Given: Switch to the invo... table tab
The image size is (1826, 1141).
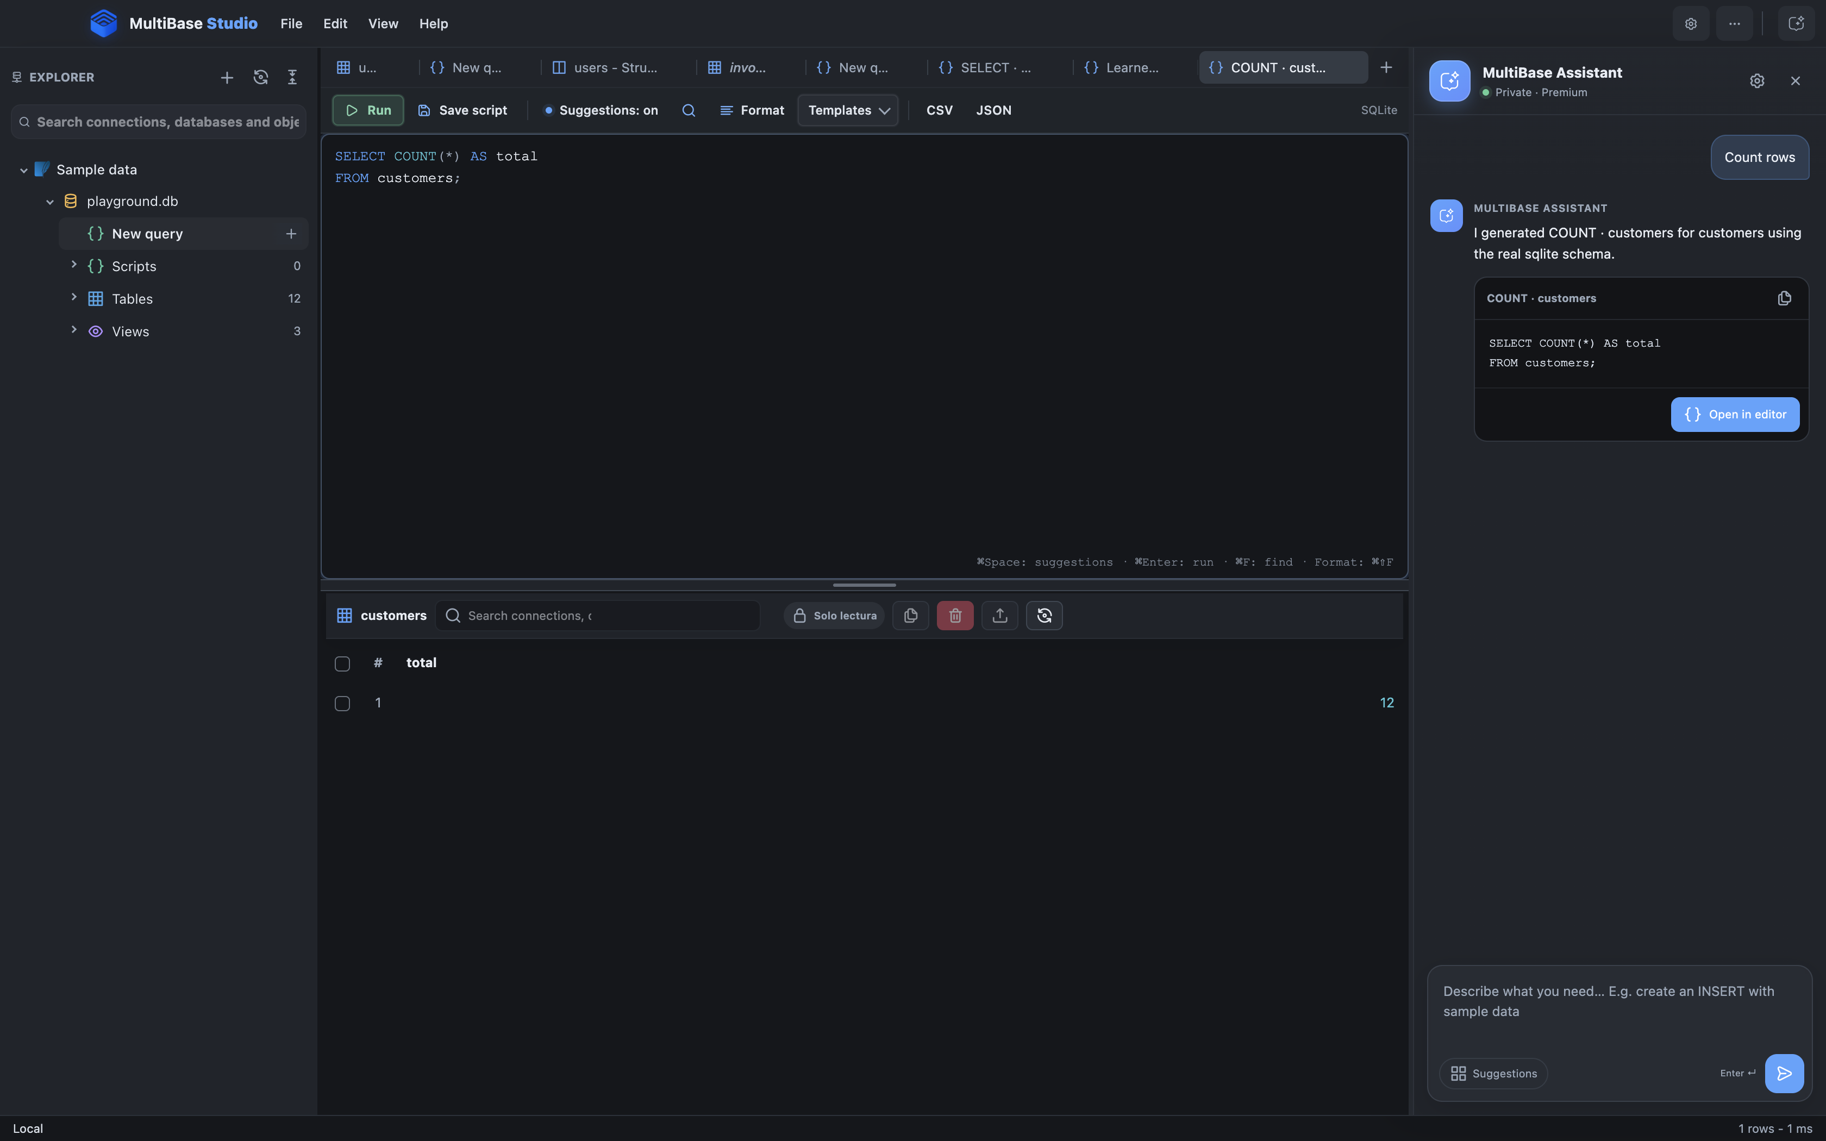Looking at the screenshot, I should (x=748, y=67).
